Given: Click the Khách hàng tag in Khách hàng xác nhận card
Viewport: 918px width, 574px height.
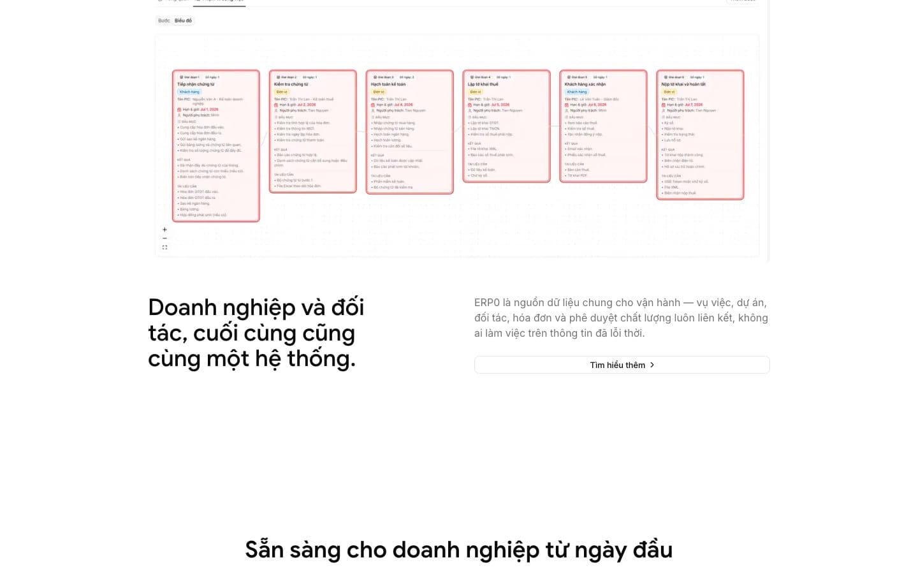Looking at the screenshot, I should coord(577,92).
